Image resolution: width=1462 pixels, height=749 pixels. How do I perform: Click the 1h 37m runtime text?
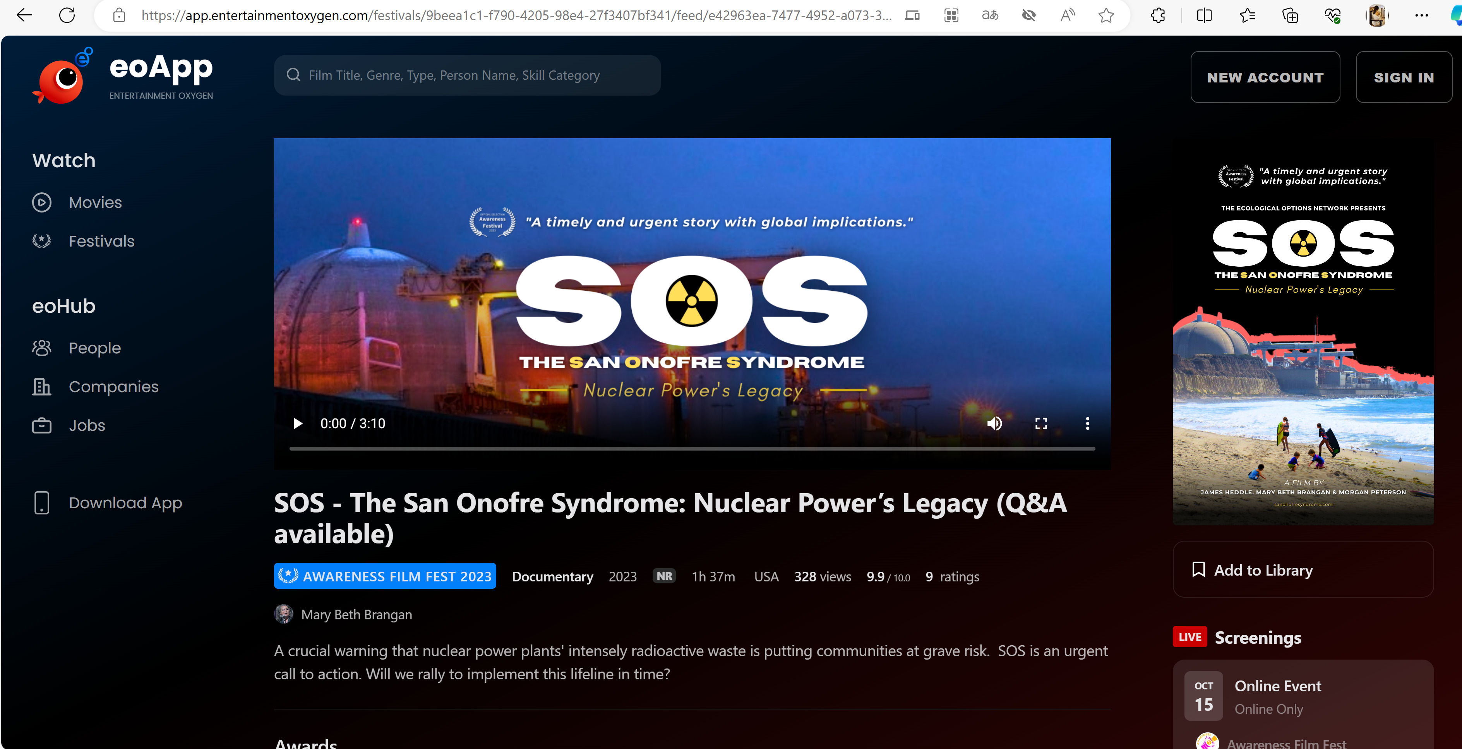[x=713, y=576]
